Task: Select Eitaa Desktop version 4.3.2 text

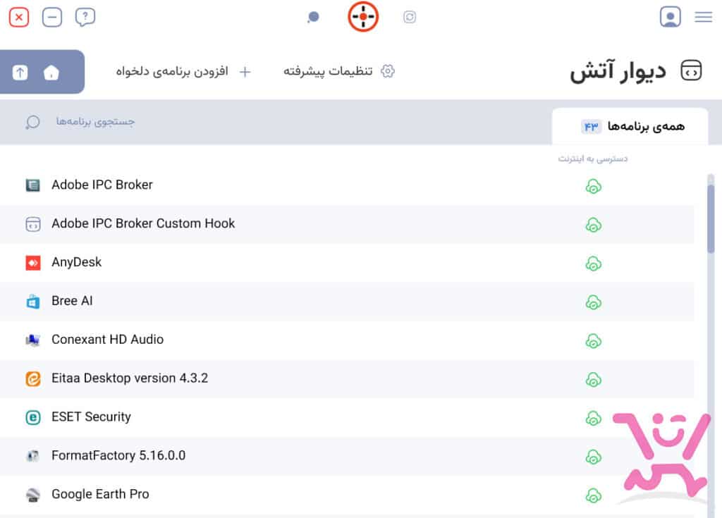Action: point(130,378)
